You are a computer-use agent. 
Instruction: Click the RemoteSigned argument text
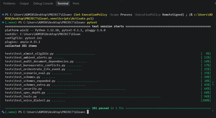(x=172, y=14)
